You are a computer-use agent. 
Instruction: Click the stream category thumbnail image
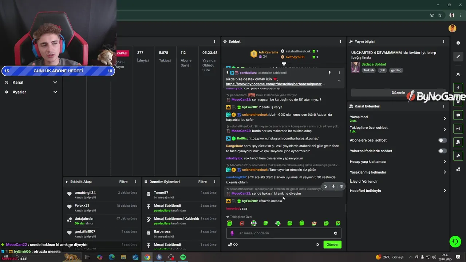coord(355,67)
